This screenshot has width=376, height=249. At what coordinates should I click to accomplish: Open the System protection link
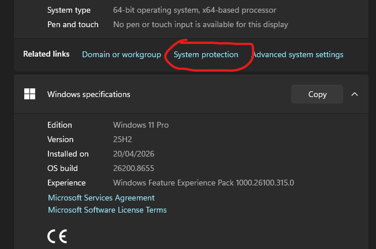tap(206, 55)
